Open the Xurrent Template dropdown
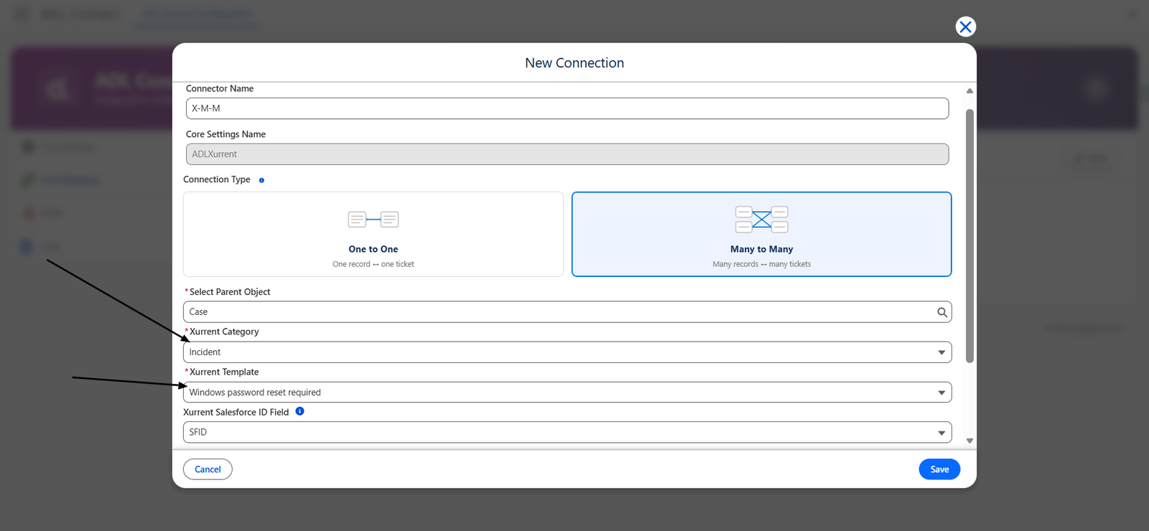 click(567, 393)
